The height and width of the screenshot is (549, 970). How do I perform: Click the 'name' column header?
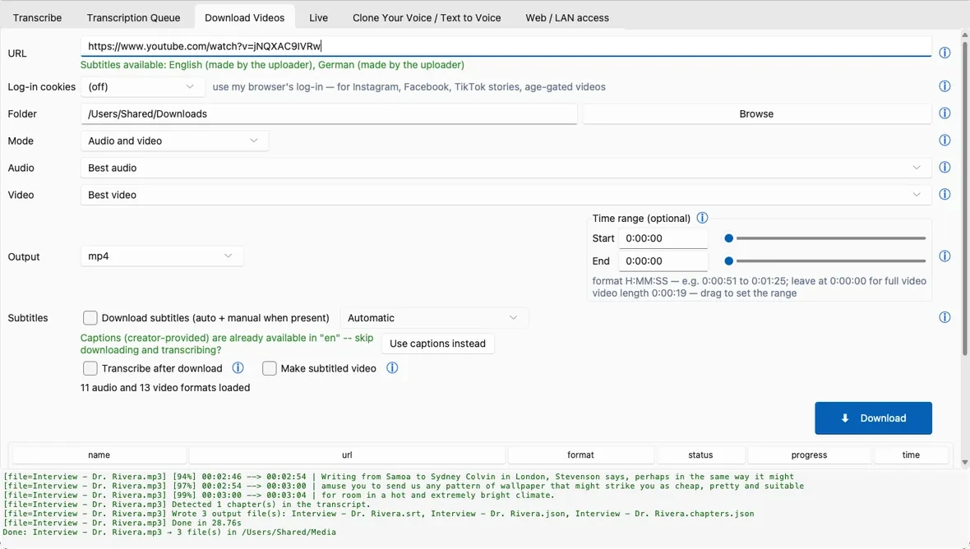coord(99,455)
